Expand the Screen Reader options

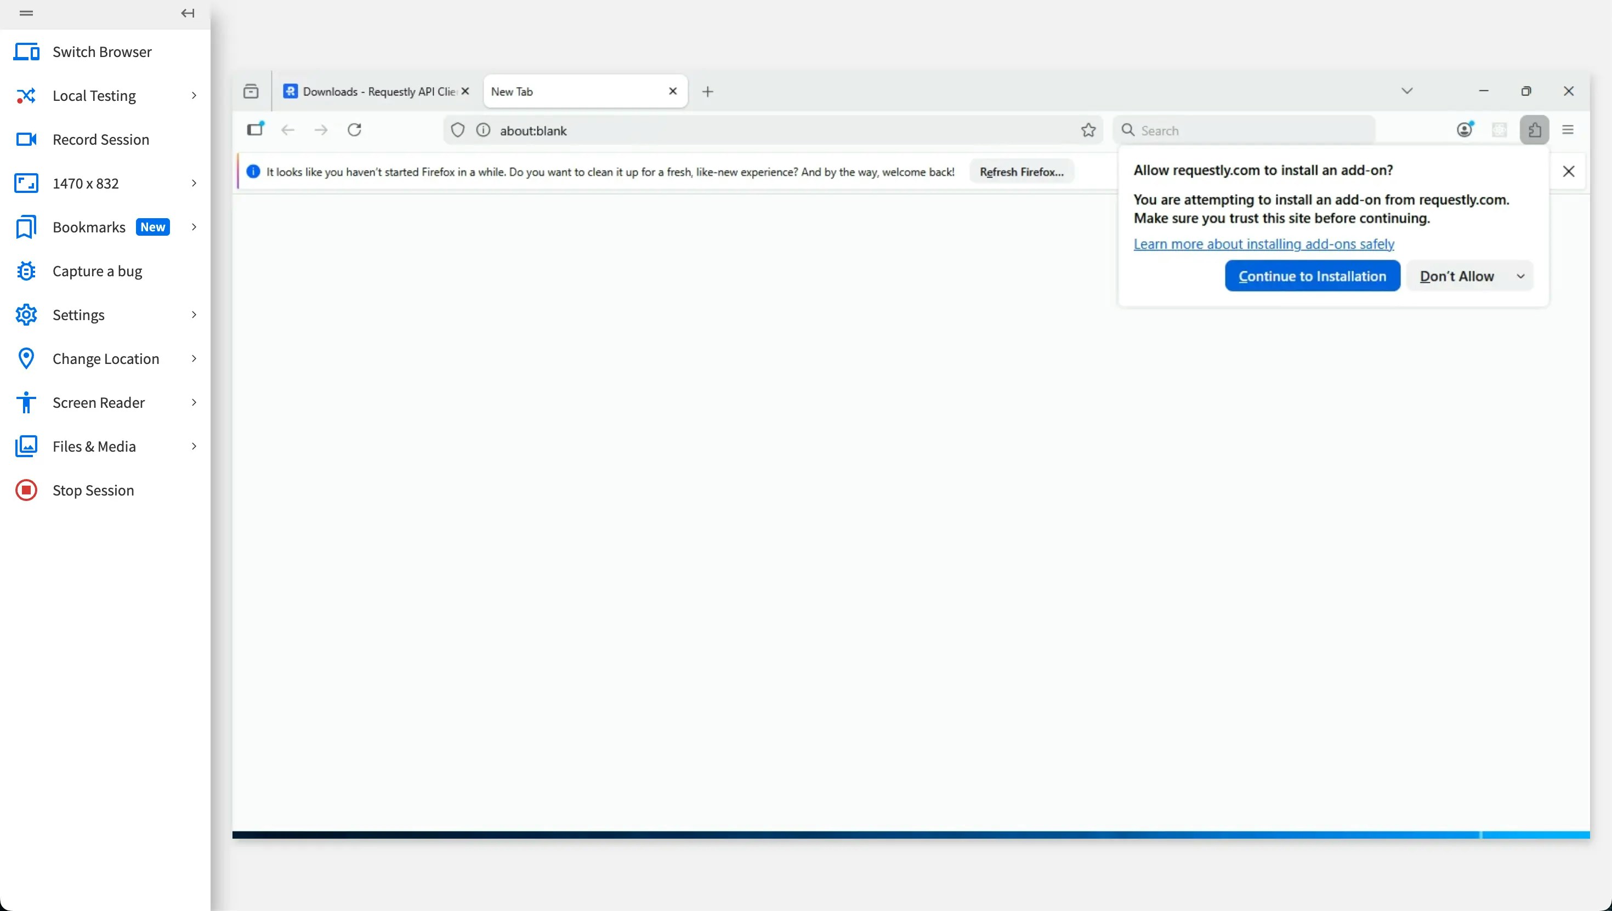click(x=194, y=402)
